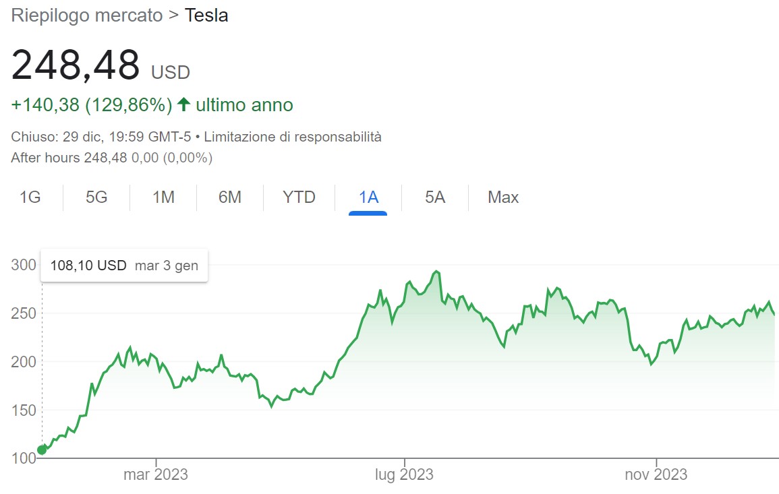Open the Limitazione di responsabilità link
Screen dimensions: 779x494
(293, 137)
